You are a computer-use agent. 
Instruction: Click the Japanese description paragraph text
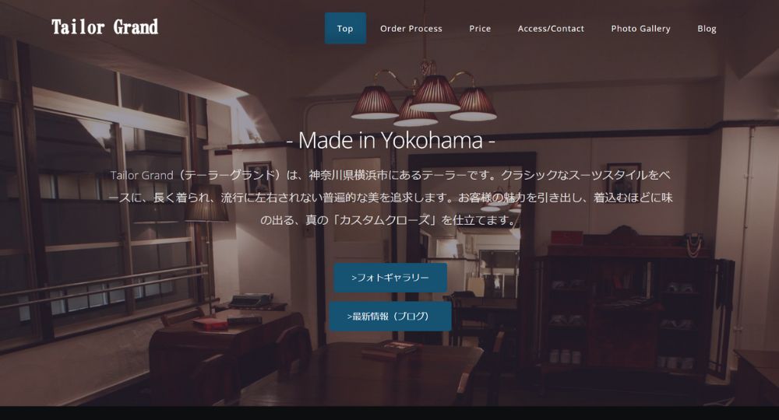[390, 198]
